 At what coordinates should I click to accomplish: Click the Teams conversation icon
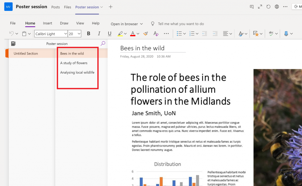point(252,7)
